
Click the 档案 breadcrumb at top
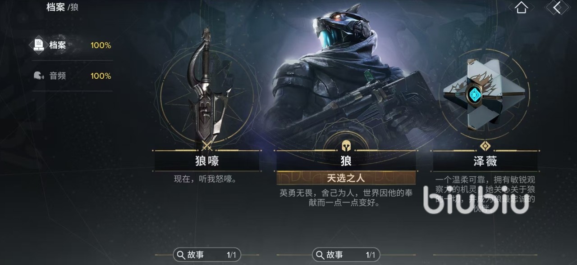[55, 7]
